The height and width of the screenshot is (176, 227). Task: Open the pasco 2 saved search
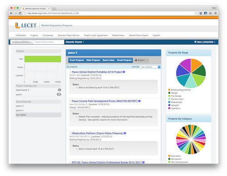pyautogui.click(x=20, y=106)
